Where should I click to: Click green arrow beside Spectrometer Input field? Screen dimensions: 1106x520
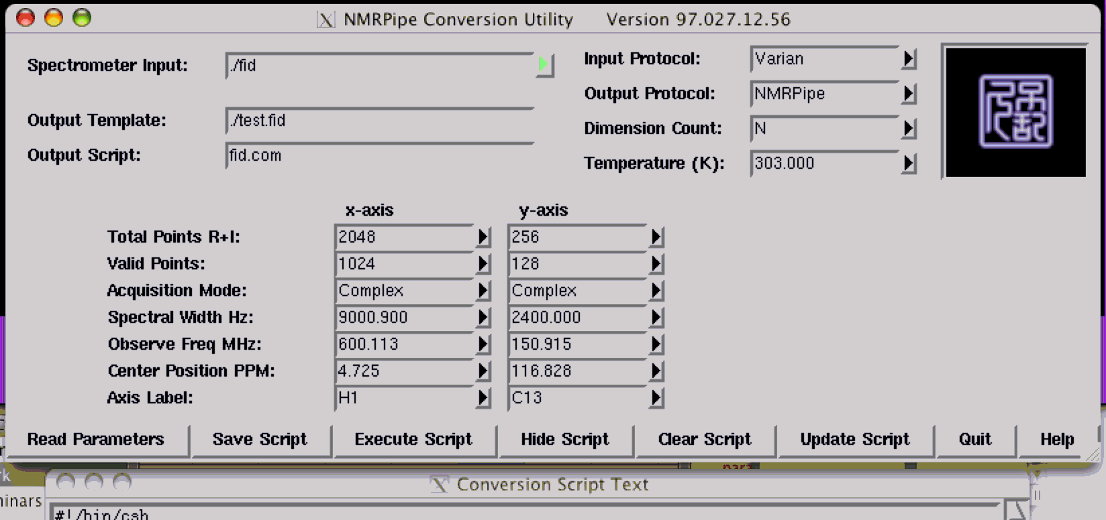pos(544,65)
